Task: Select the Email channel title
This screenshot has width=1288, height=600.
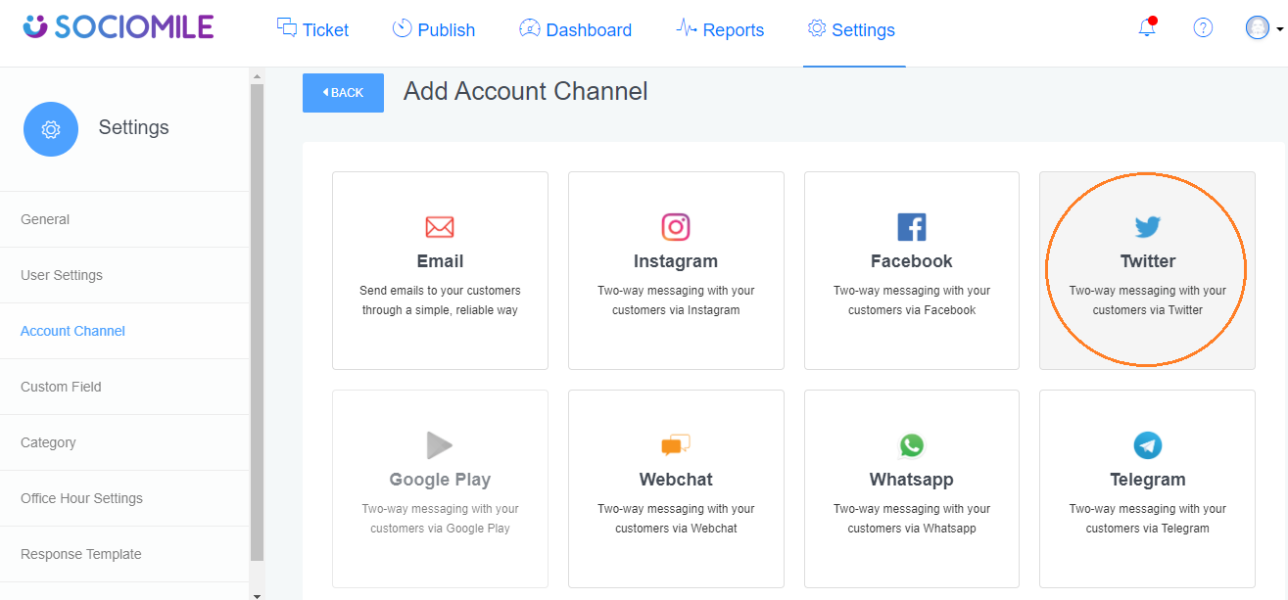Action: click(x=440, y=261)
